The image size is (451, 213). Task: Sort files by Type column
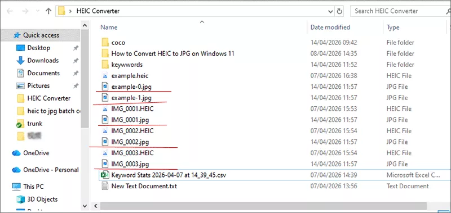(393, 28)
